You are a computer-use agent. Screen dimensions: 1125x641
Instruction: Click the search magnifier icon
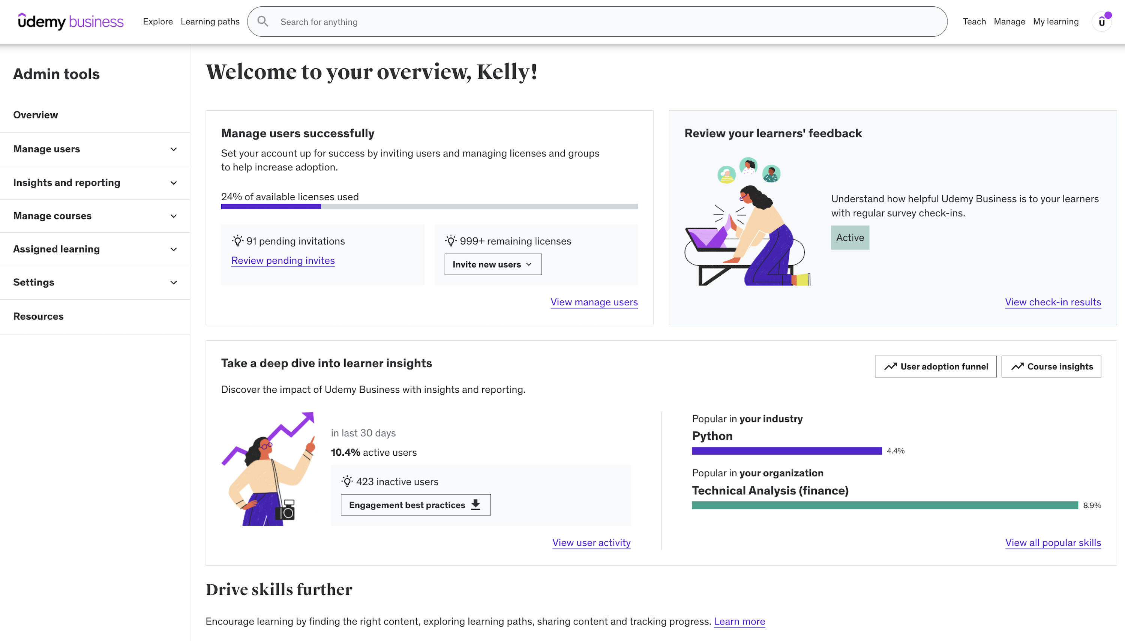(x=263, y=22)
